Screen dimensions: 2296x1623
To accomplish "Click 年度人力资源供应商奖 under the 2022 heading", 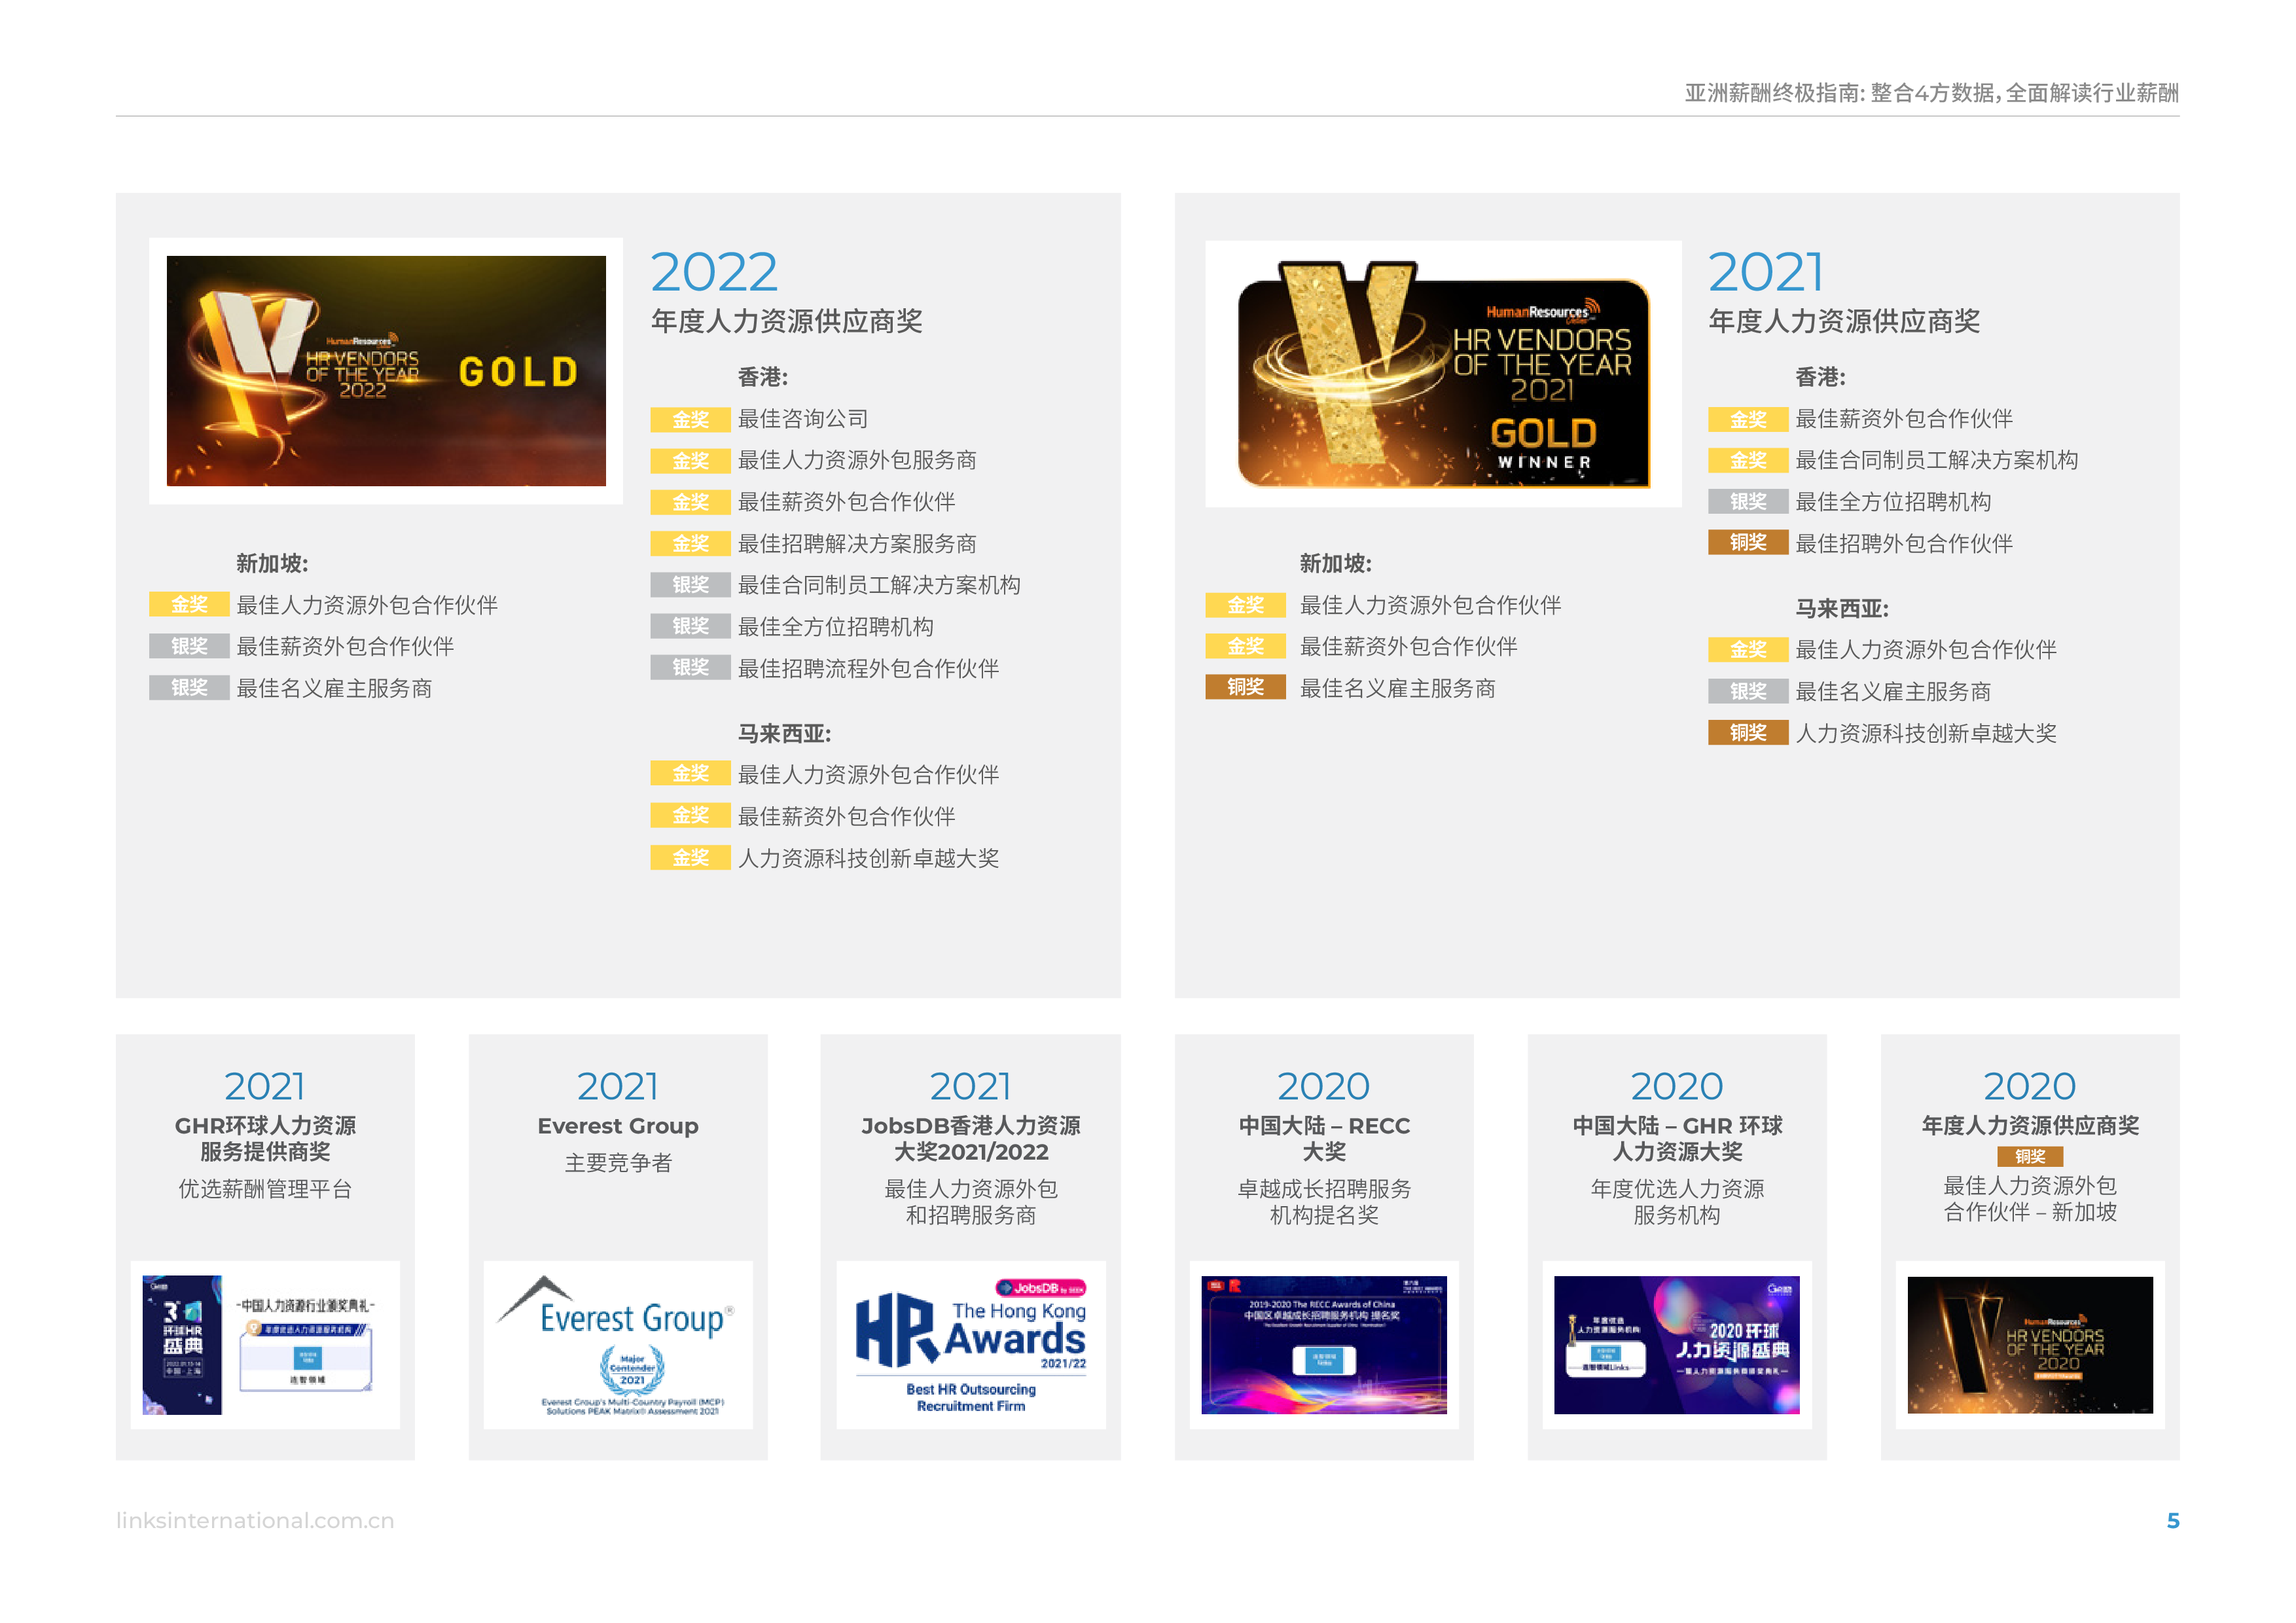I will pyautogui.click(x=786, y=321).
